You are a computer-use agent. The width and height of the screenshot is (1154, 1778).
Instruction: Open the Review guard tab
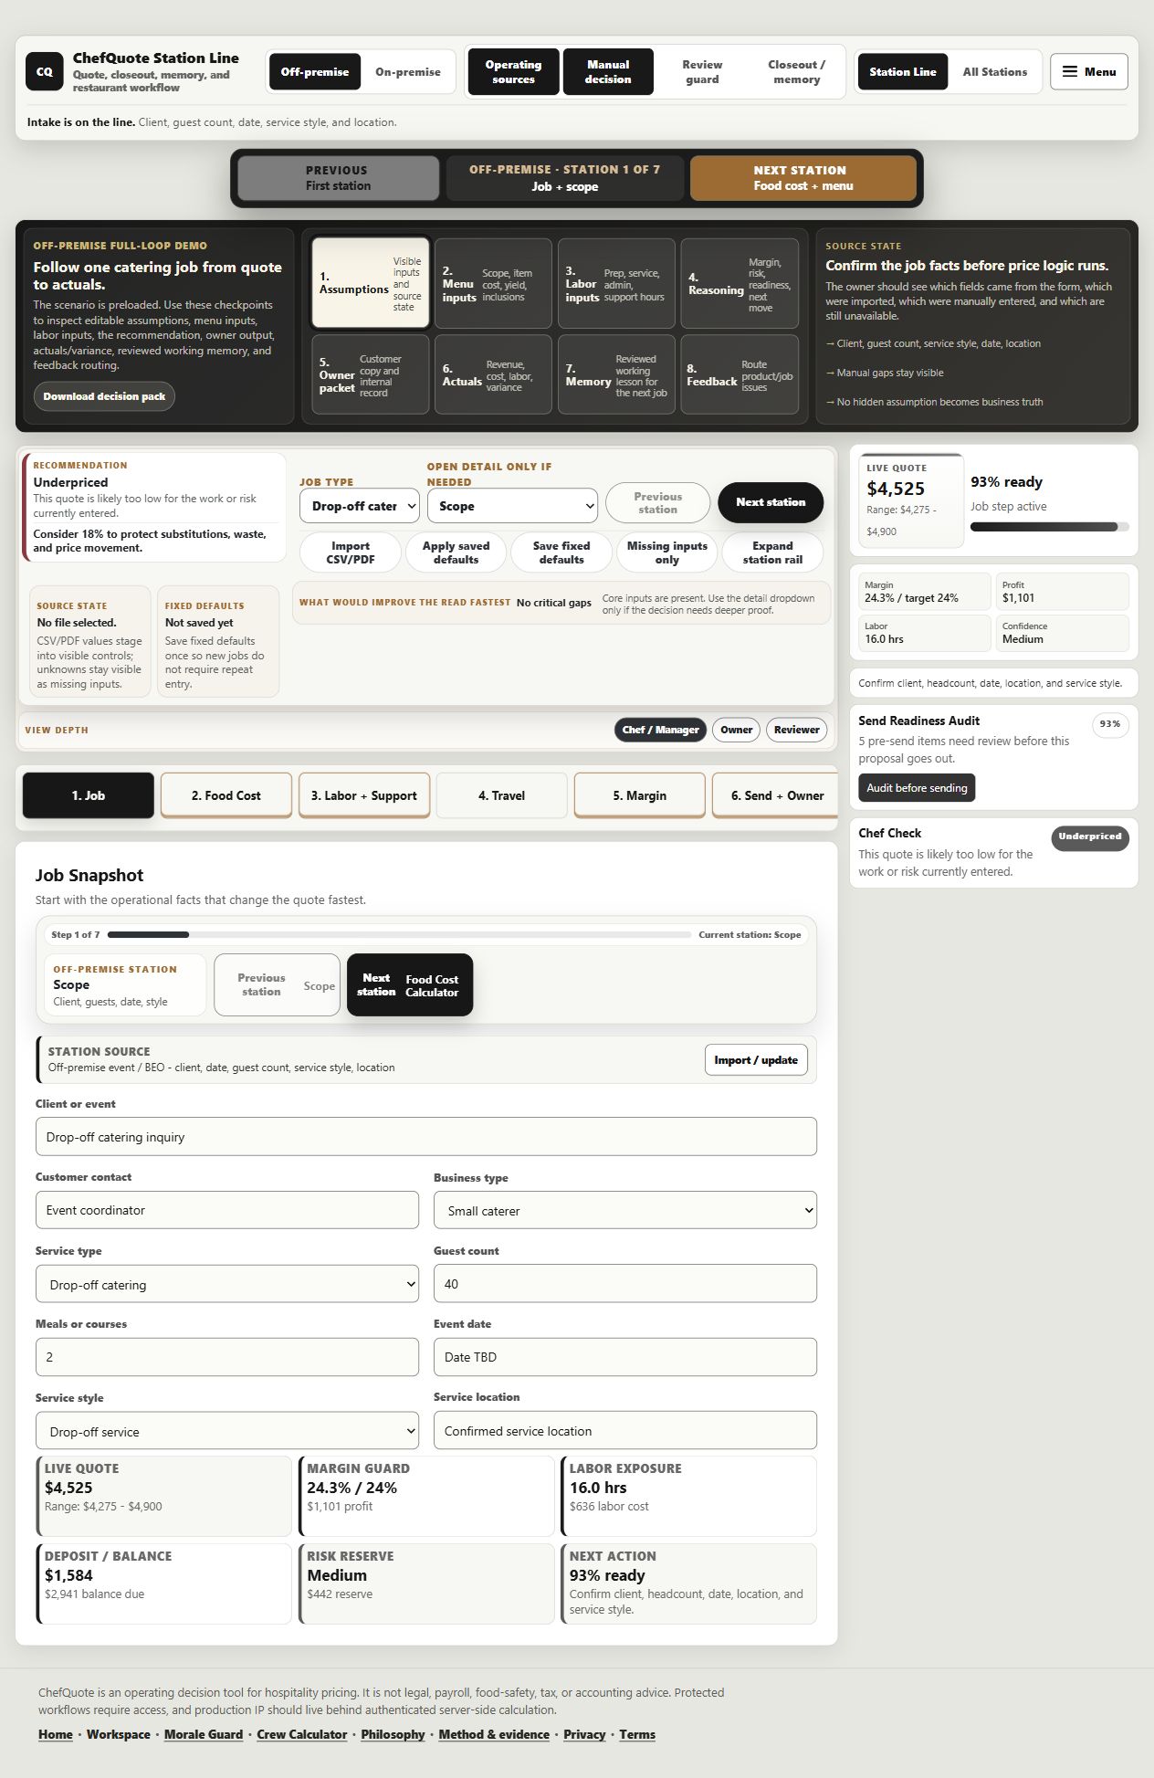[702, 72]
